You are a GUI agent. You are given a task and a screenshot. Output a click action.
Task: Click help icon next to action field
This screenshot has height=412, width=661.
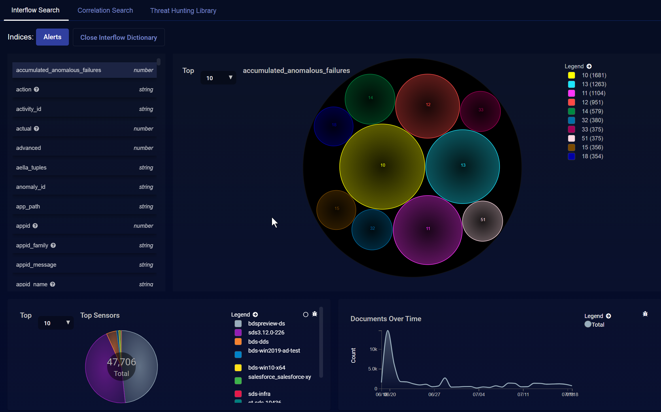pyautogui.click(x=36, y=89)
